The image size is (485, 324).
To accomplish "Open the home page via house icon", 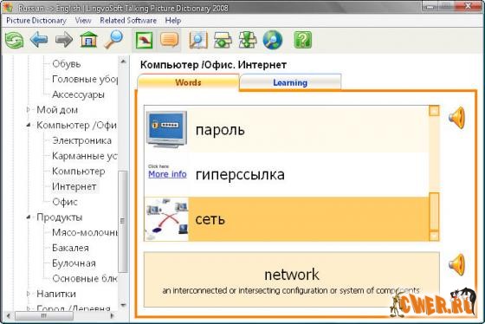I will pos(88,40).
